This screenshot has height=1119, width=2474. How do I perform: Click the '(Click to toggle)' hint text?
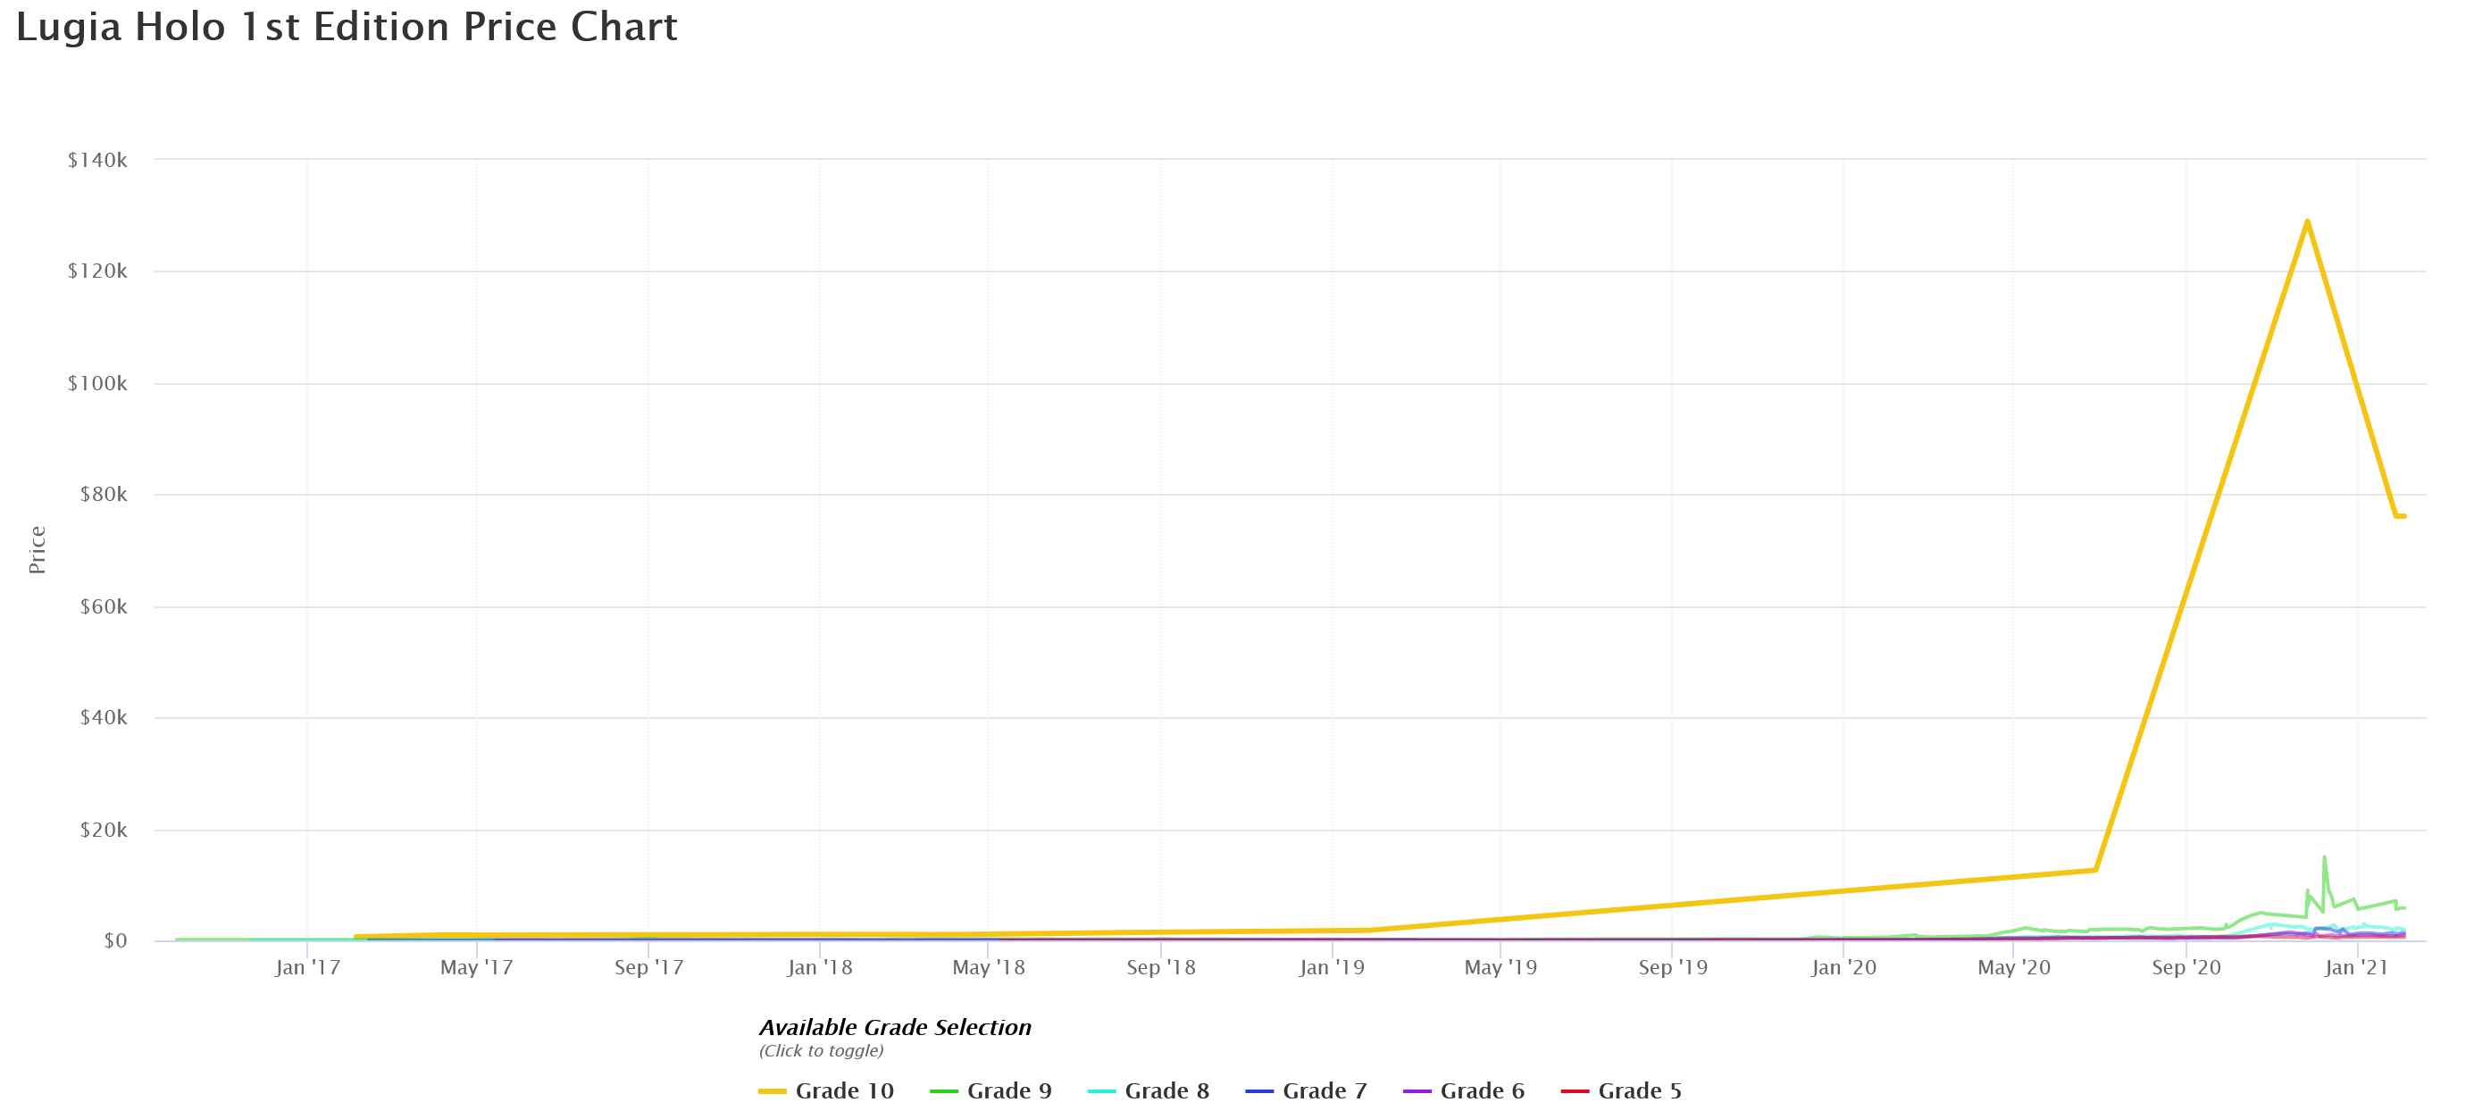click(821, 1051)
